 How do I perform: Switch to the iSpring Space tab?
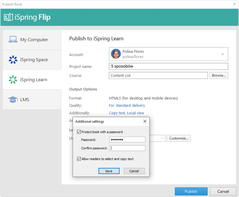[x=32, y=60]
